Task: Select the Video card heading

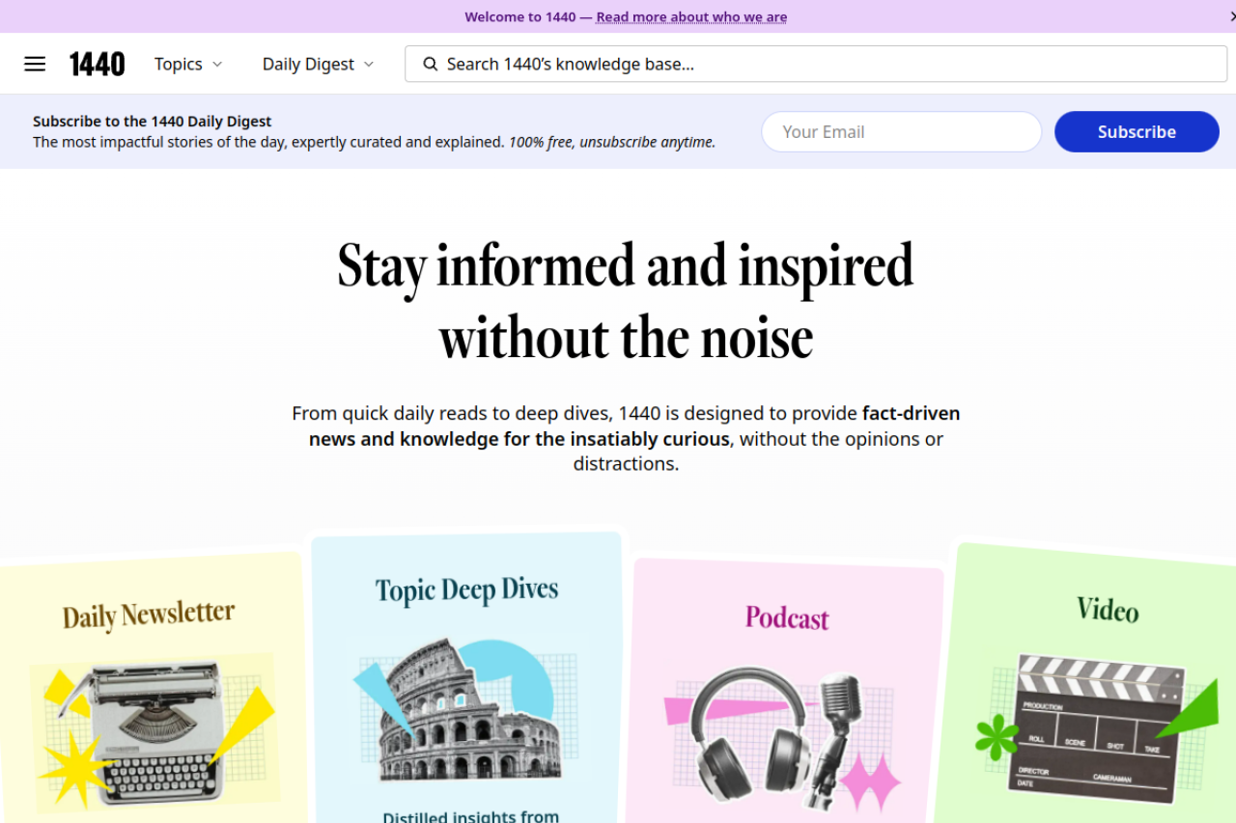Action: 1108,610
